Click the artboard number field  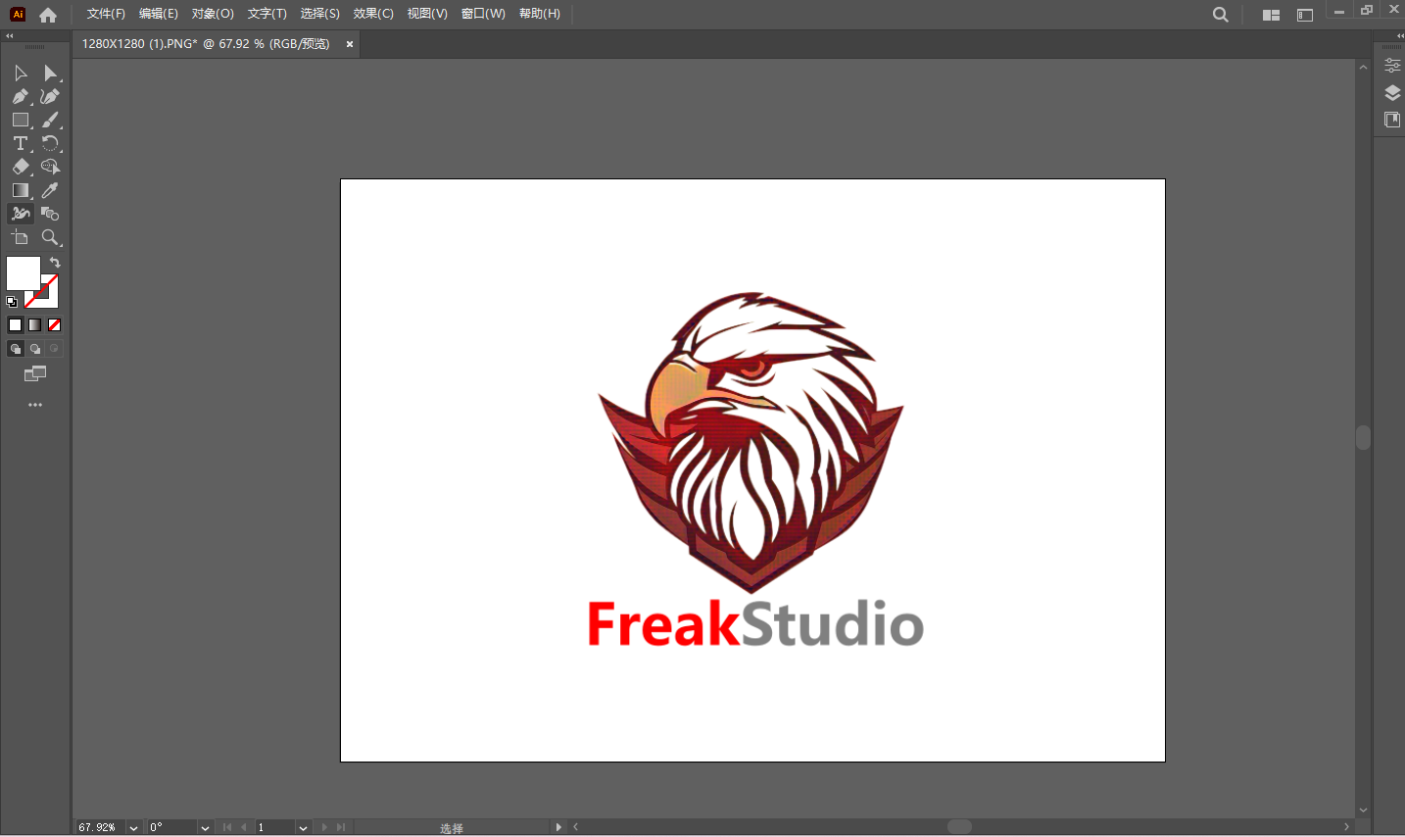275,828
